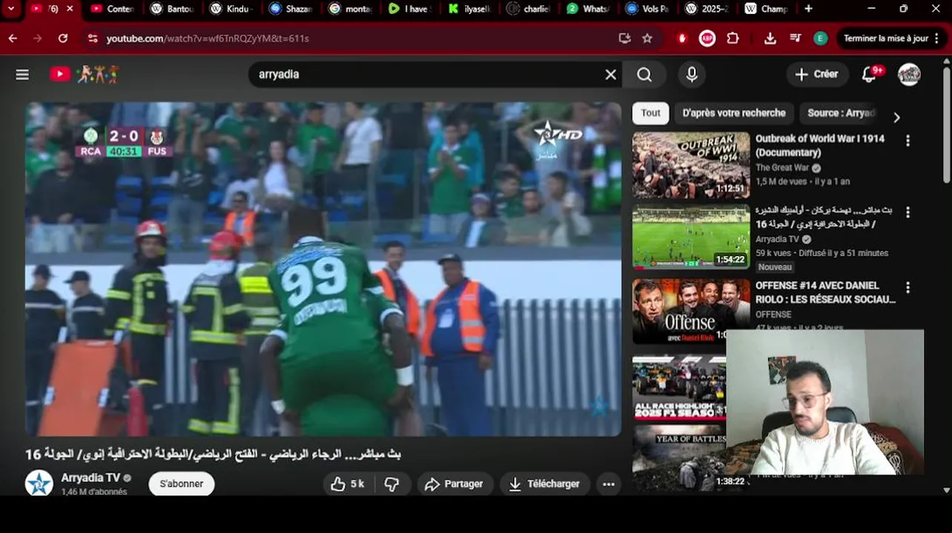
Task: Switch to the Shazam tab
Action: tap(290, 9)
